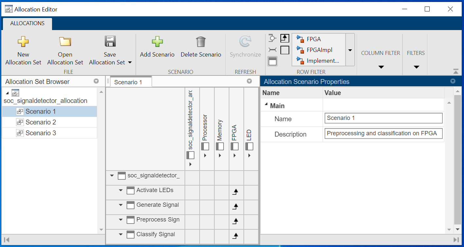Viewport: 464px width, 247px height.
Task: Click allocation arrow for Generate Signal to FPGA
Action: (x=235, y=206)
